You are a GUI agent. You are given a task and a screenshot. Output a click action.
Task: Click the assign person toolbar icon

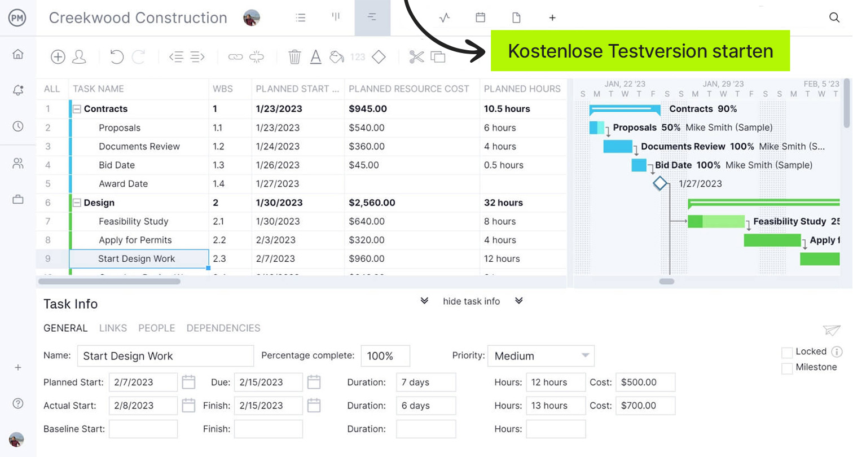click(79, 56)
